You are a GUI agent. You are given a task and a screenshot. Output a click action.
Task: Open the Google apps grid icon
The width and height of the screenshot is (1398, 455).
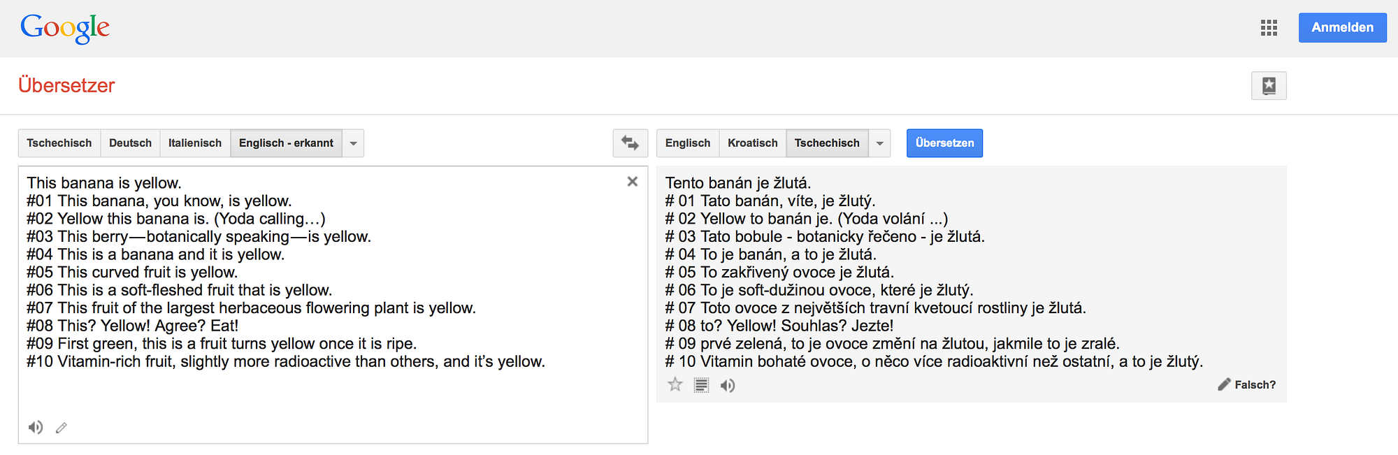click(1269, 28)
